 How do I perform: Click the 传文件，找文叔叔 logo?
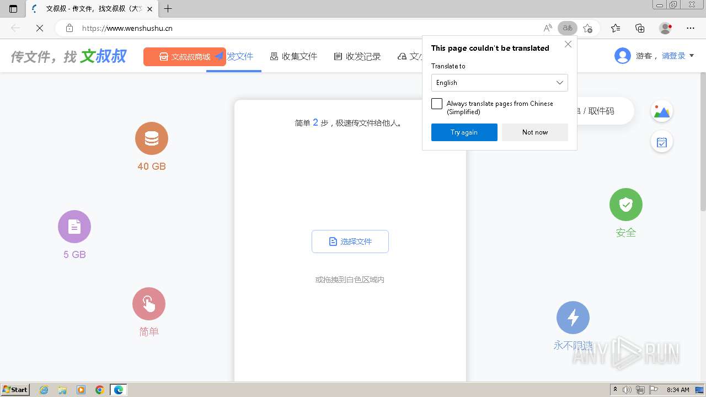[x=69, y=56]
